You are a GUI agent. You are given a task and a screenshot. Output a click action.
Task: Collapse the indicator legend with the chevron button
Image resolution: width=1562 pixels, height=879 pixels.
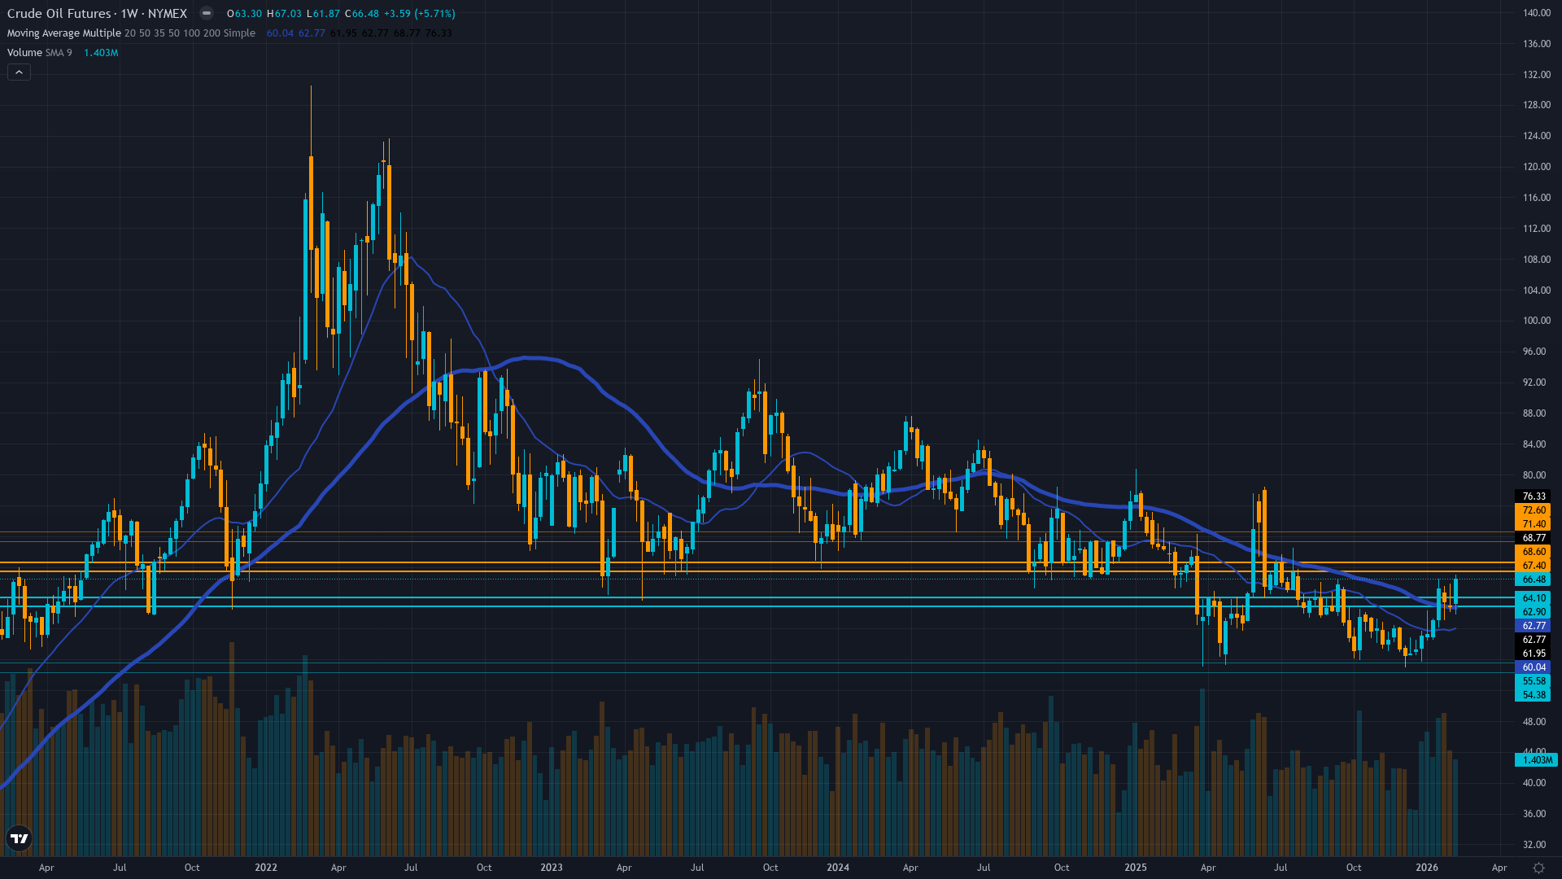pos(20,72)
